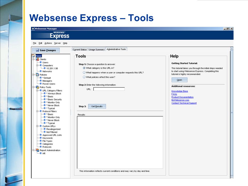
Task: Collapse the Policy Tools tree node
Action: [33, 87]
